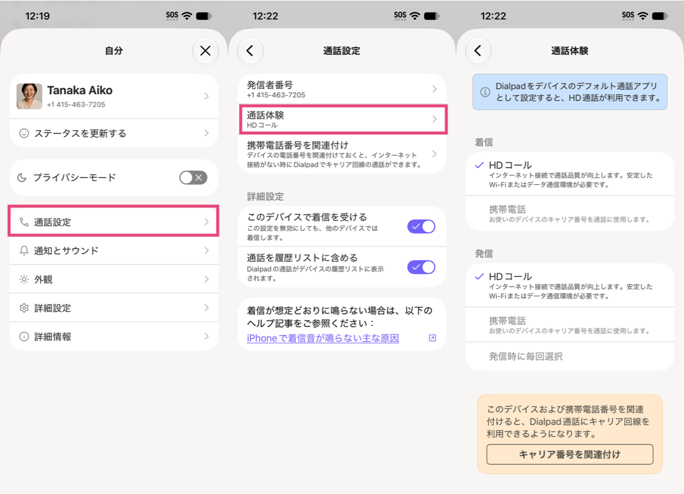Select 携帯電話 under 発信

coord(570,325)
